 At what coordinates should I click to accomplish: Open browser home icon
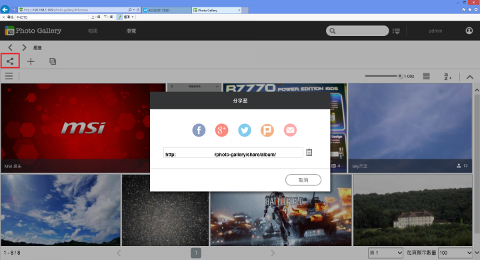pyautogui.click(x=463, y=10)
